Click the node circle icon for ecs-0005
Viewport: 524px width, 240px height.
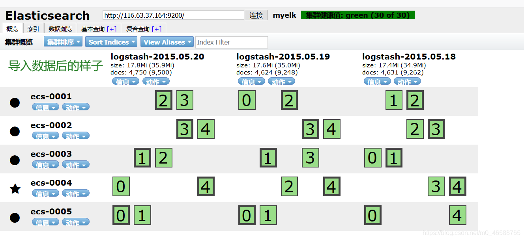pyautogui.click(x=15, y=218)
